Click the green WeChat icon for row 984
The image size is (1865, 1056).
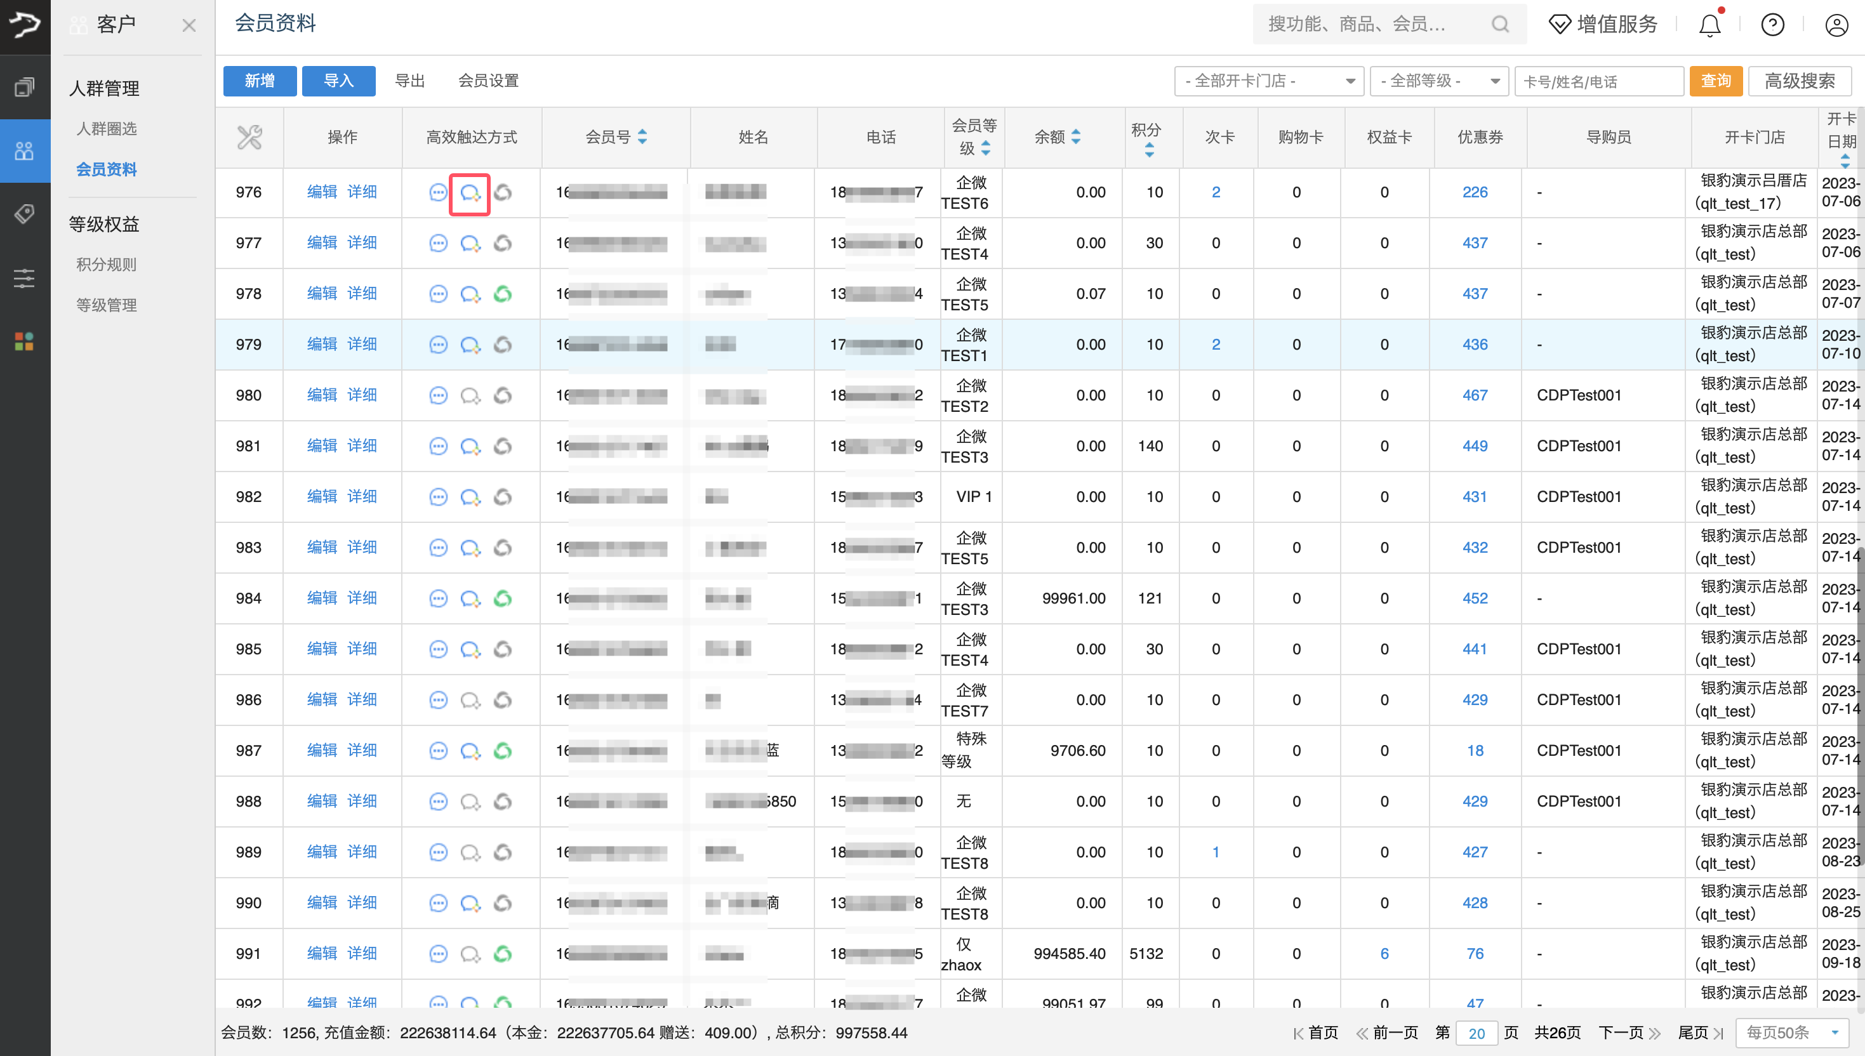503,598
